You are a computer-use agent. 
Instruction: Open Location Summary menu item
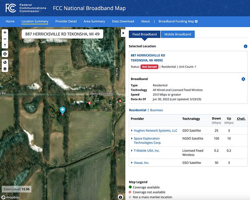click(x=35, y=22)
